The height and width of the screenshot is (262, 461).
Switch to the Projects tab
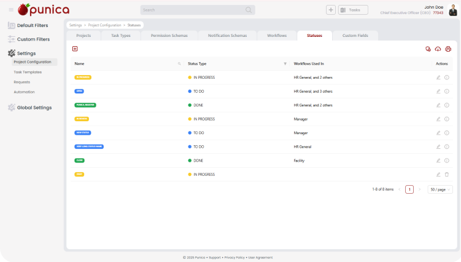click(83, 36)
